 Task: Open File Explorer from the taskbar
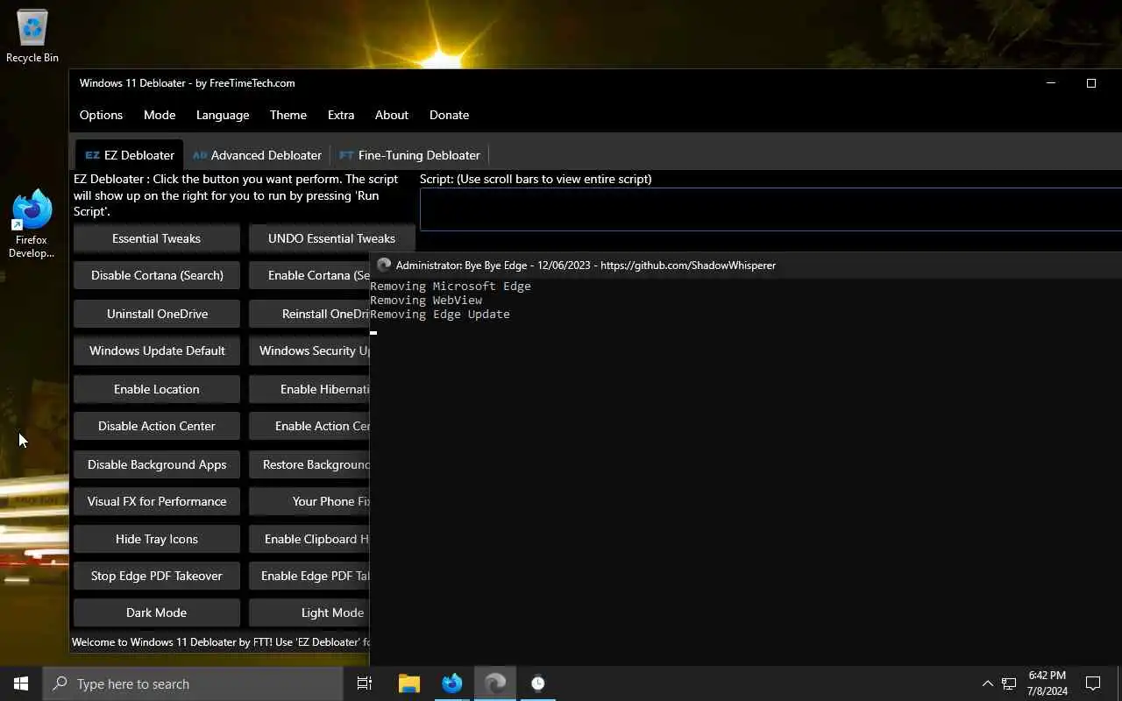[409, 683]
